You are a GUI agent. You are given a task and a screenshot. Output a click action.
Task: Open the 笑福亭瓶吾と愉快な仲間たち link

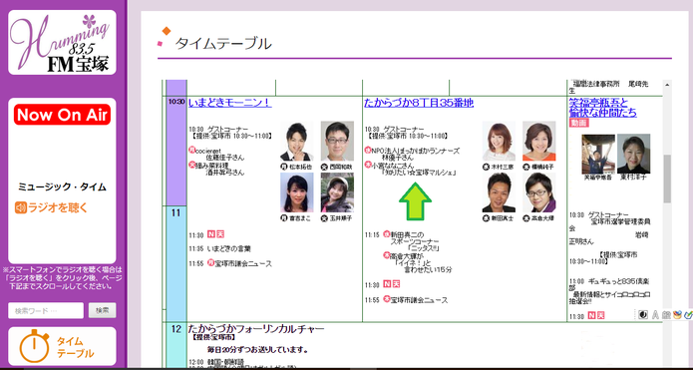click(x=603, y=108)
